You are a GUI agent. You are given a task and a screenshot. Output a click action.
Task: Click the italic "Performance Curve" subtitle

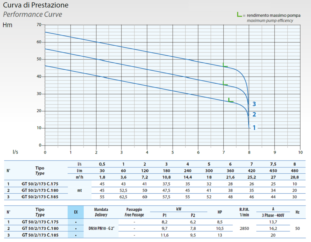[33, 14]
